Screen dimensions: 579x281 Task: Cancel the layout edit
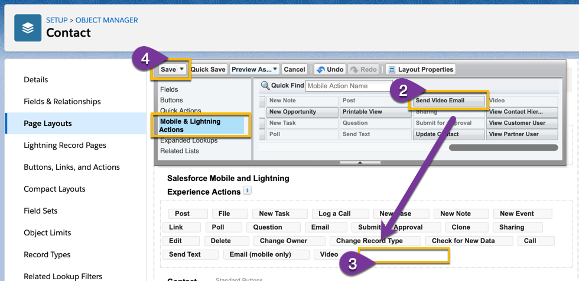click(x=294, y=70)
